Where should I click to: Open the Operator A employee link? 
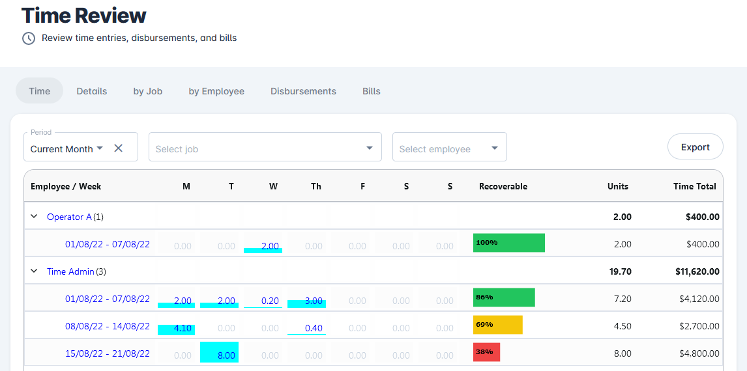point(69,217)
